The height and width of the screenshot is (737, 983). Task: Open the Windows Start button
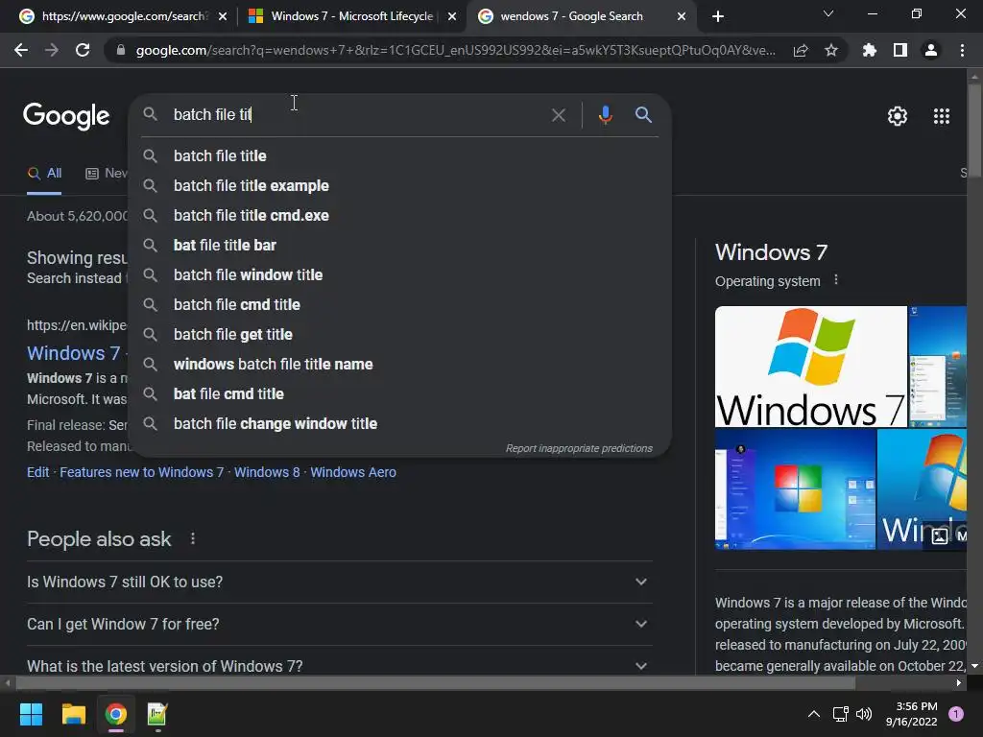tap(31, 714)
